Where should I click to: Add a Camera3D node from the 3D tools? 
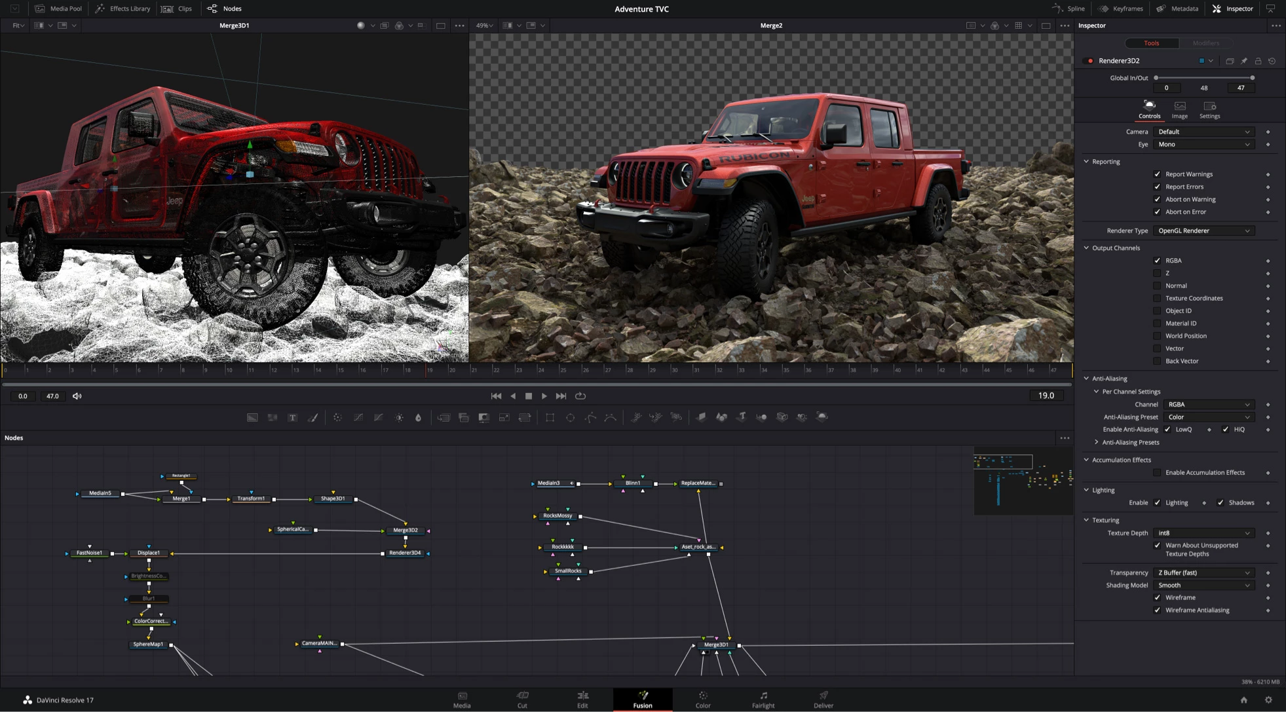[x=781, y=417]
